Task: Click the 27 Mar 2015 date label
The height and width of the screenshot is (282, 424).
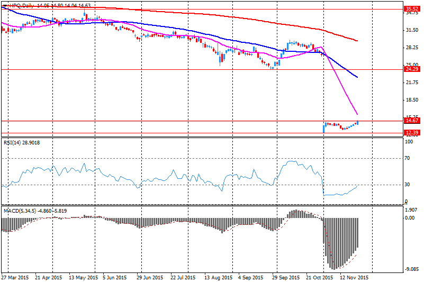Action: [x=15, y=278]
